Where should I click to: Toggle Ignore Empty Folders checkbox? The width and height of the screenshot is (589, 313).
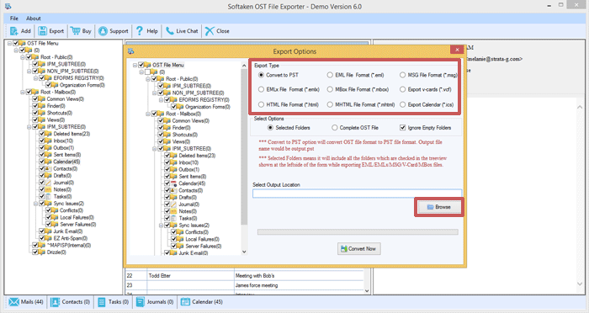point(403,128)
